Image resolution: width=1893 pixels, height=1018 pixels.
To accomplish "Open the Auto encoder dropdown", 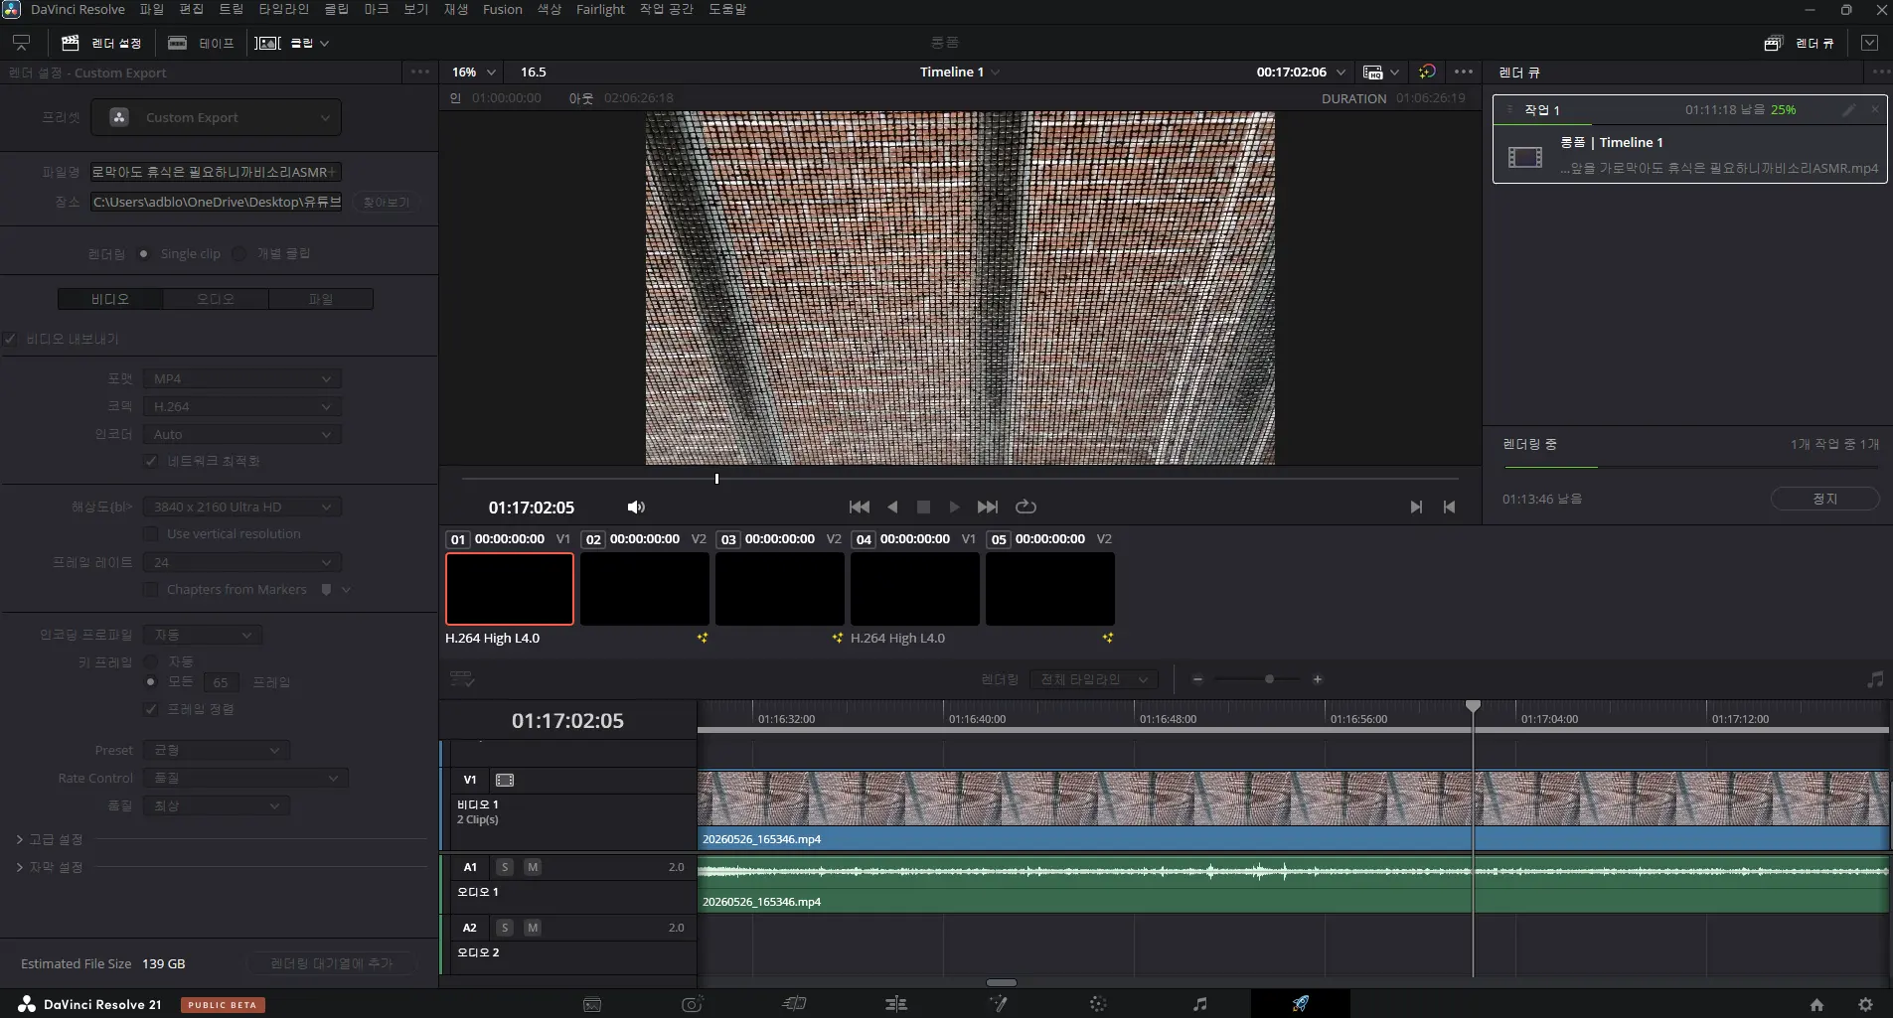I will pyautogui.click(x=242, y=434).
